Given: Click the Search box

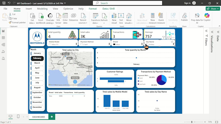Looking at the screenshot, I should tap(127, 3).
